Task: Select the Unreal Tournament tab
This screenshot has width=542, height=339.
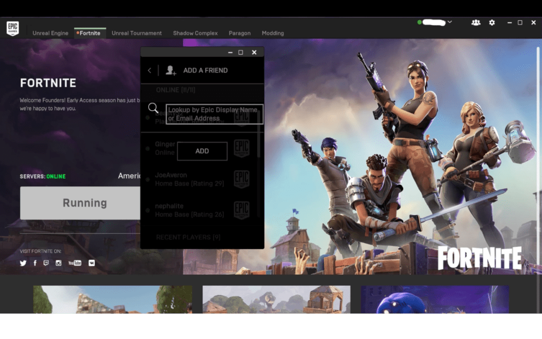Action: pos(137,33)
